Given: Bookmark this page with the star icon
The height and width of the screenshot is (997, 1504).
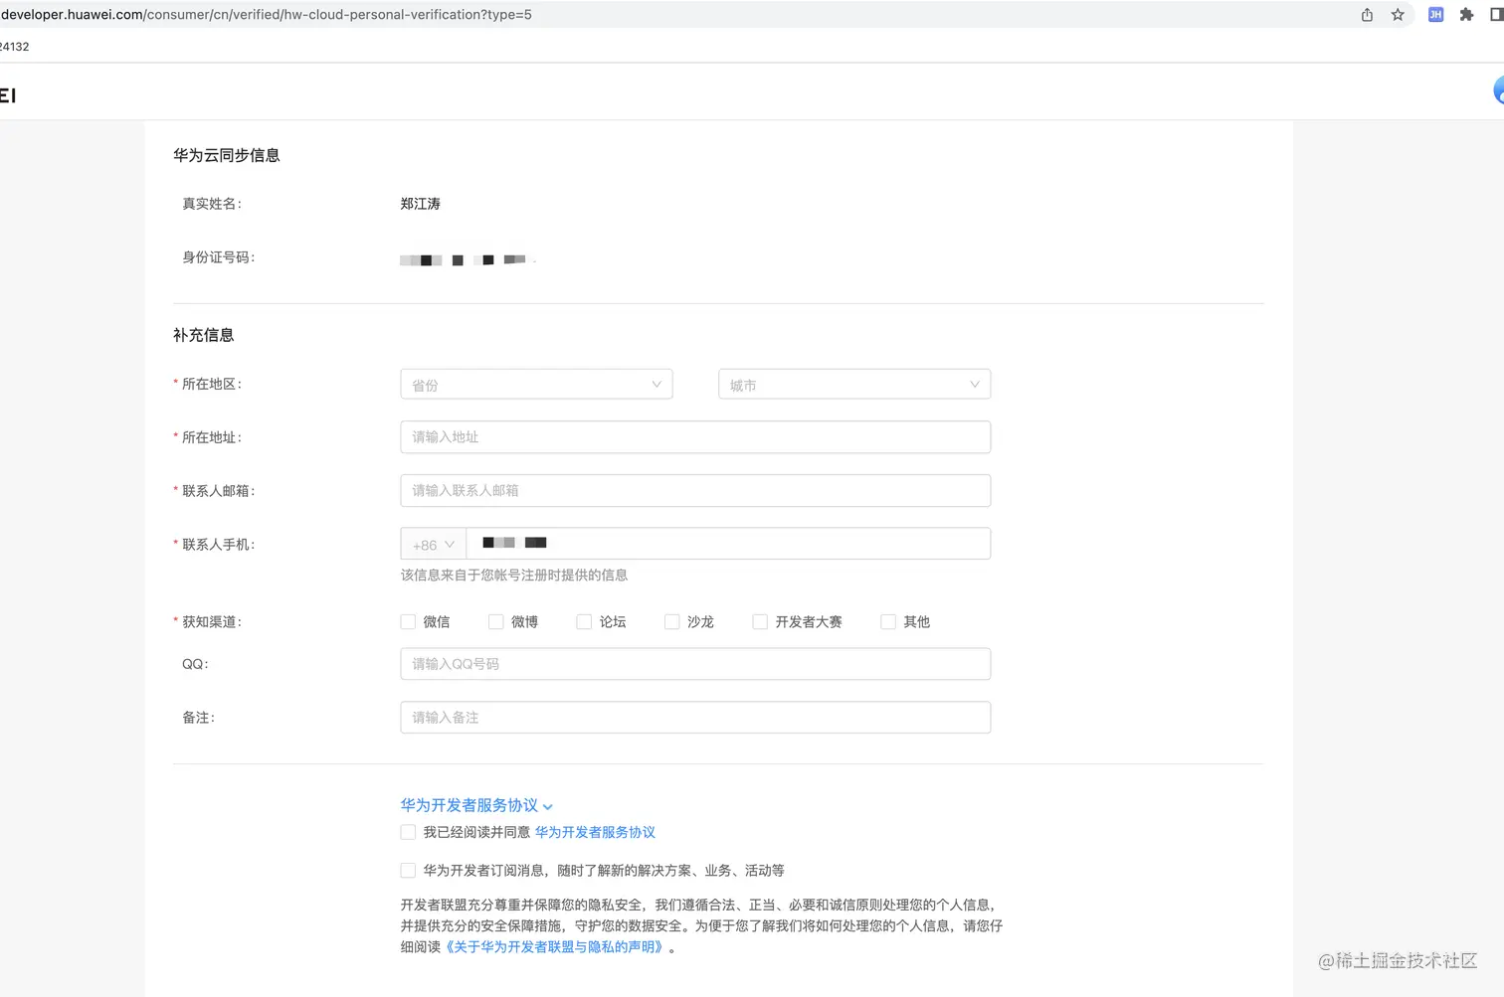Looking at the screenshot, I should coord(1398,15).
